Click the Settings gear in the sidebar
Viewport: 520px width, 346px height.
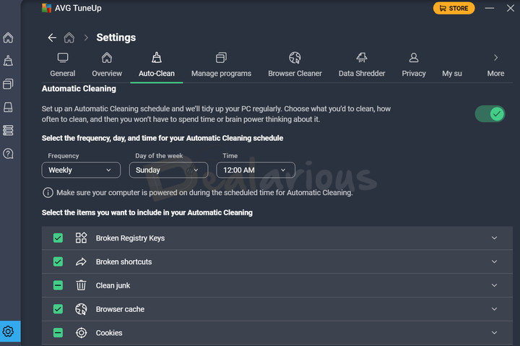tap(8, 331)
